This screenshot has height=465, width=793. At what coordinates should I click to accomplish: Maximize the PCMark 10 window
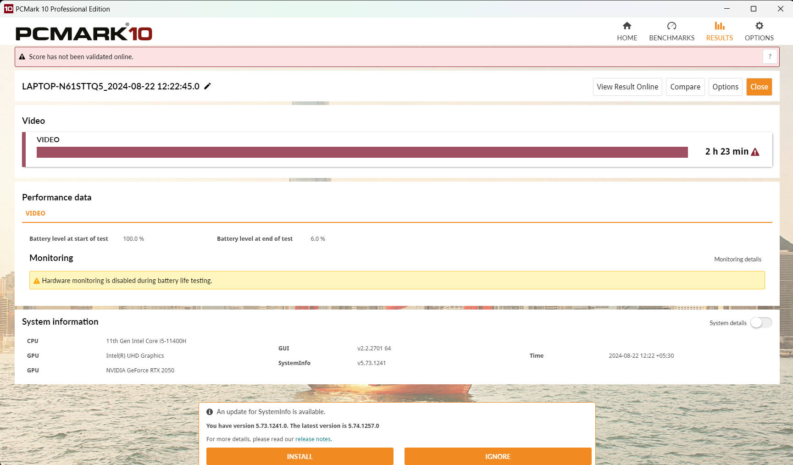753,9
